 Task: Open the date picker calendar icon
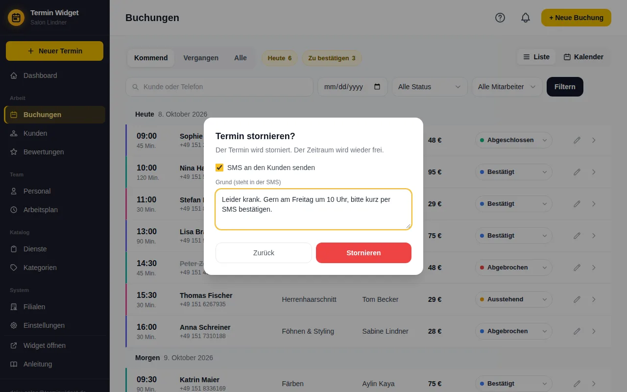tap(377, 87)
